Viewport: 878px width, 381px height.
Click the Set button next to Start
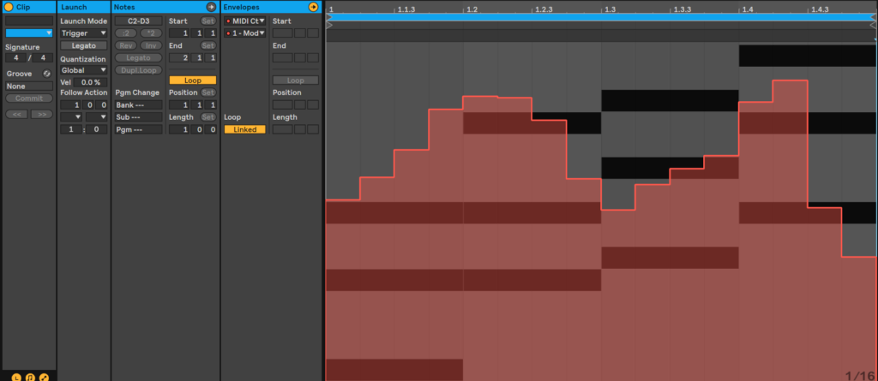(x=207, y=21)
